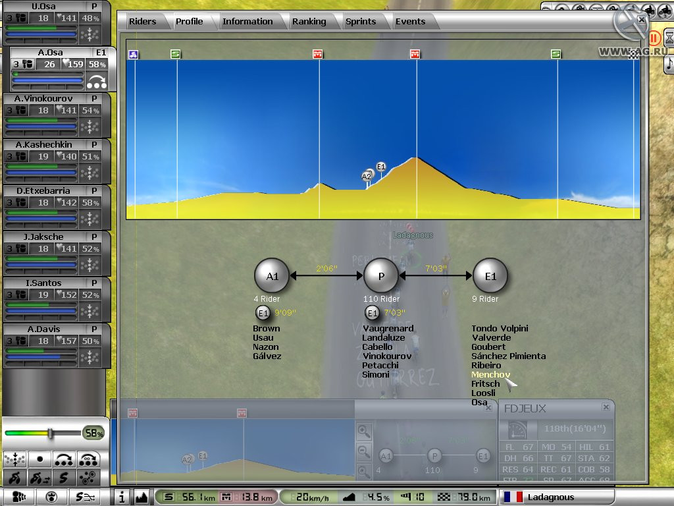674x506 pixels.
Task: Switch to the Riders tab
Action: (x=143, y=22)
